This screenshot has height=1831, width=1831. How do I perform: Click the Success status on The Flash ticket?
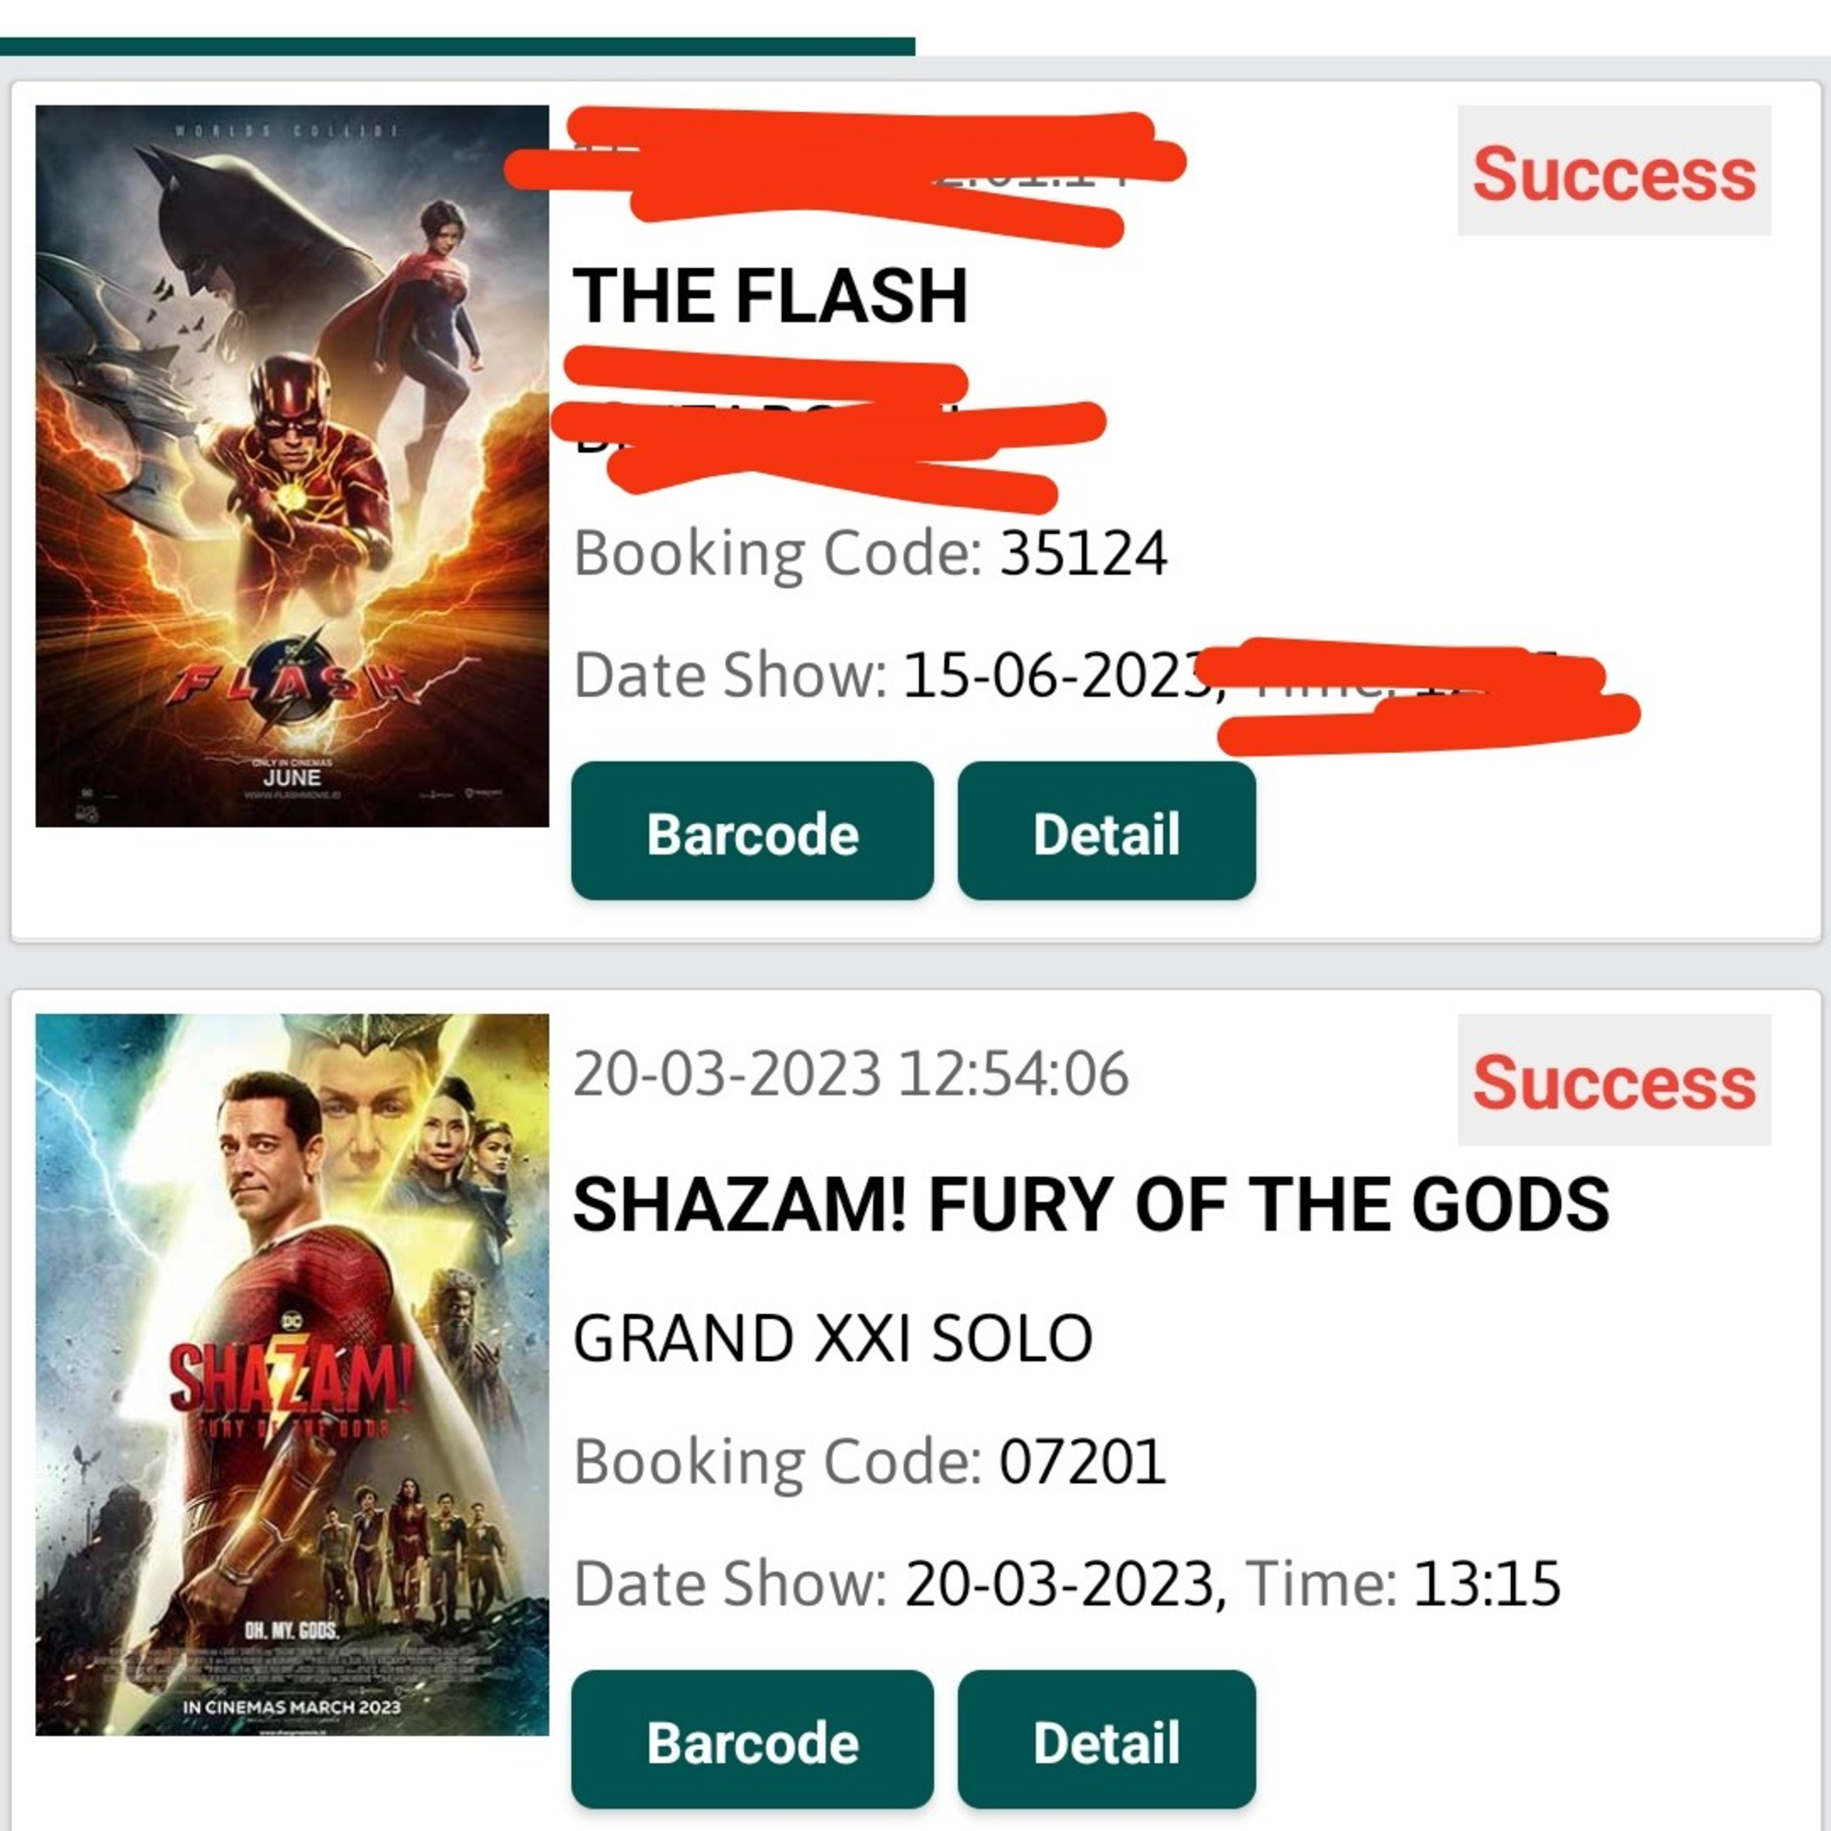[x=1613, y=173]
